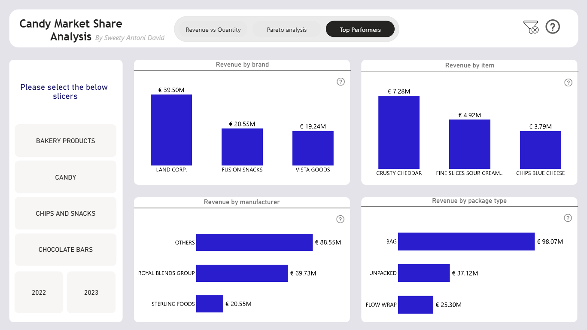This screenshot has width=587, height=330.
Task: Click the € 37.12M data label
Action: pyautogui.click(x=465, y=273)
